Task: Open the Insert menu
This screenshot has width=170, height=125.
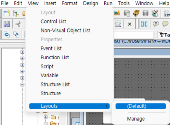Action: tap(50, 3)
